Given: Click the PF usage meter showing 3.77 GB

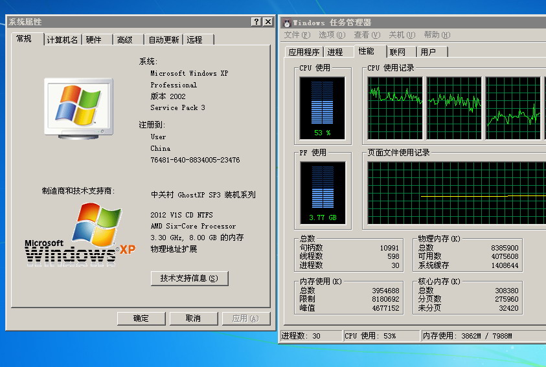Looking at the screenshot, I should coord(323,193).
